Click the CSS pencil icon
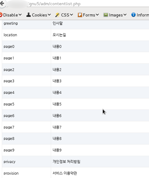Screen dimensions: 149x178 pos(58,15)
